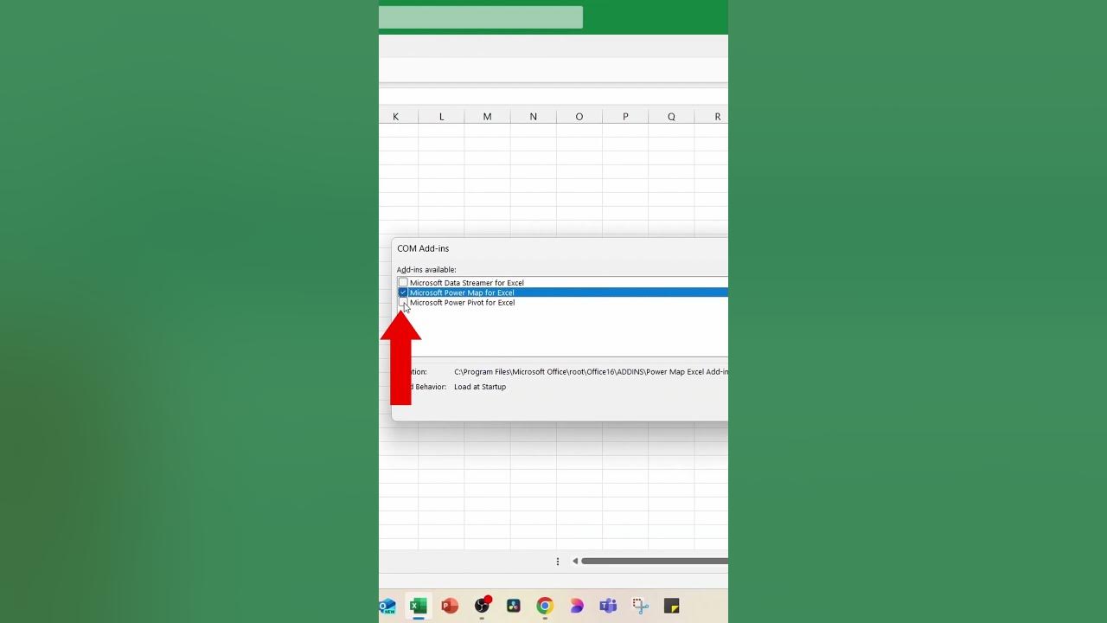The image size is (1107, 623).
Task: Open OBS Studio from the taskbar
Action: point(482,606)
